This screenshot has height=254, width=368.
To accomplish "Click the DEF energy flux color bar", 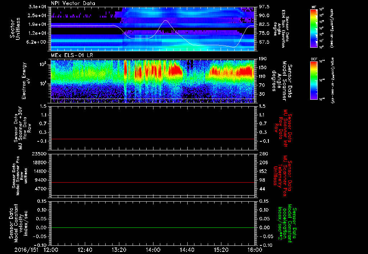I will [314, 80].
